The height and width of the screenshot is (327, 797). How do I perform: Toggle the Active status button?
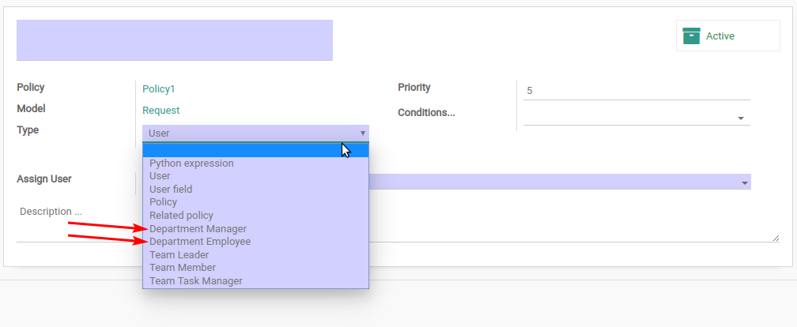727,36
